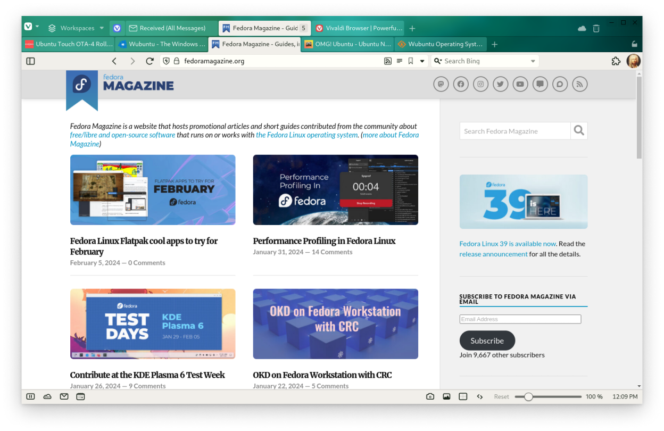
Task: Toggle the side panel visibility
Action: pos(30,61)
